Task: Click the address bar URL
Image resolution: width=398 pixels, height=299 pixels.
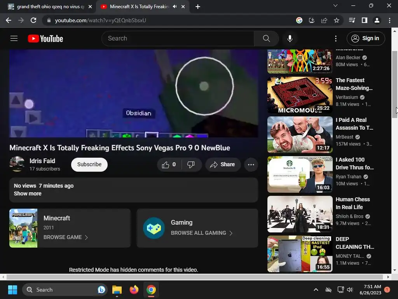Action: (x=101, y=20)
